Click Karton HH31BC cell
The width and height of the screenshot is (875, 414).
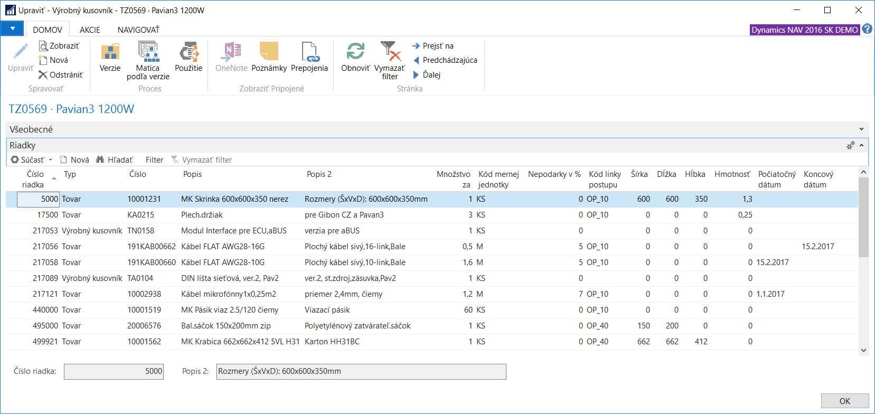tap(332, 342)
